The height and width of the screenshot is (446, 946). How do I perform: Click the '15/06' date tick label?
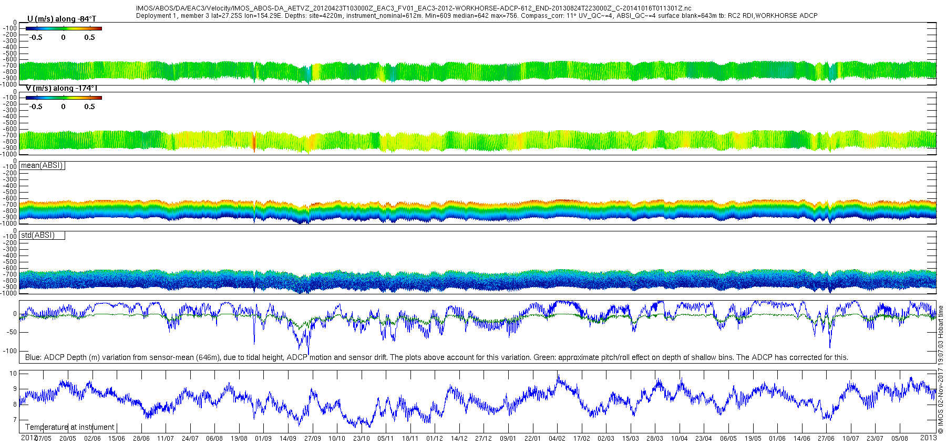click(117, 439)
